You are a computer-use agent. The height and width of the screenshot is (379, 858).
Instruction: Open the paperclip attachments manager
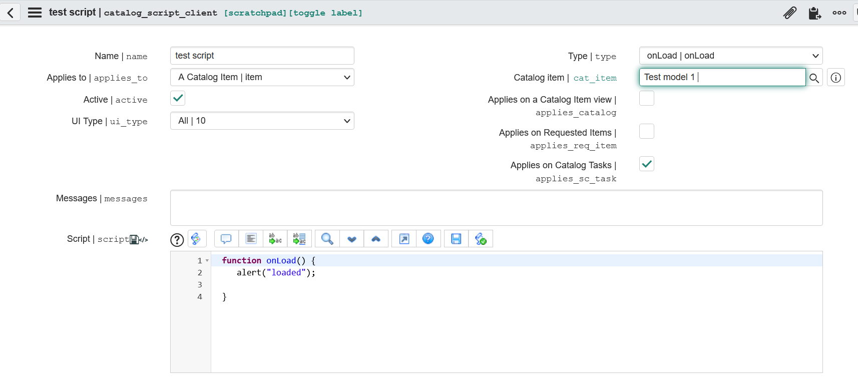click(790, 13)
